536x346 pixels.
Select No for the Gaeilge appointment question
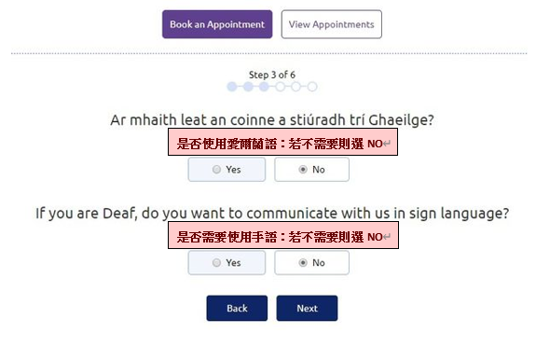pyautogui.click(x=311, y=169)
